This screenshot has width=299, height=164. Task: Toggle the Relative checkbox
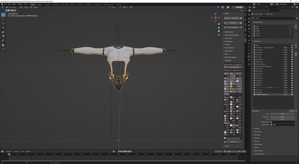pos(253,111)
